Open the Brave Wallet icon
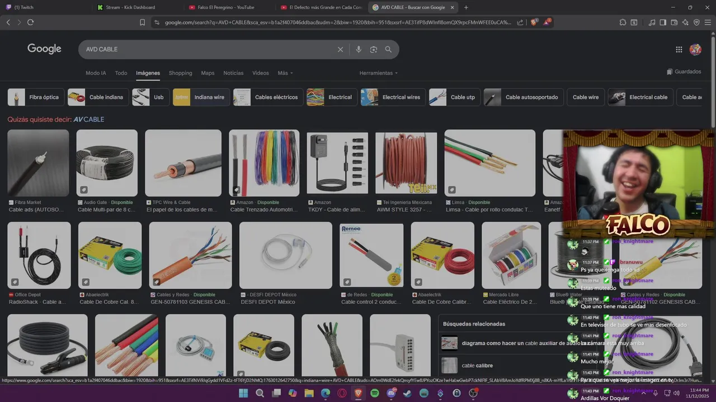Viewport: 716px width, 402px height. [x=674, y=22]
